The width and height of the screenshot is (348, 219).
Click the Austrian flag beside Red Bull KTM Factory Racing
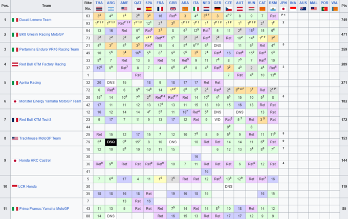[x=15, y=64]
